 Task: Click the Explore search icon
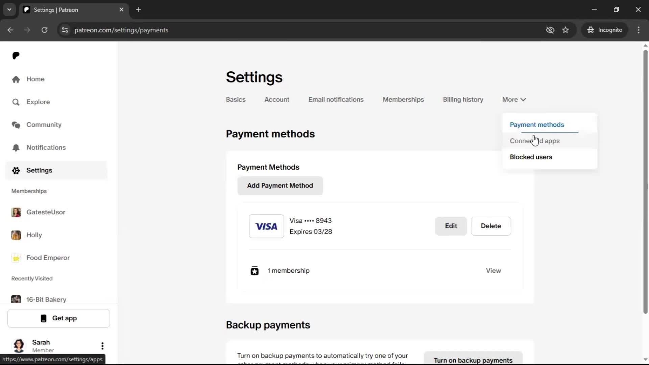(x=16, y=102)
